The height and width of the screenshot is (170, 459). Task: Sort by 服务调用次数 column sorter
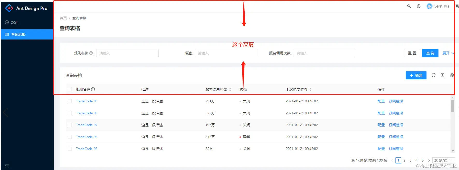230,90
